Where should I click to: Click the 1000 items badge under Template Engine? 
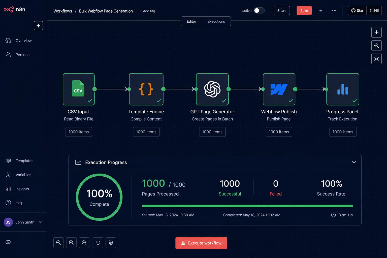click(146, 132)
